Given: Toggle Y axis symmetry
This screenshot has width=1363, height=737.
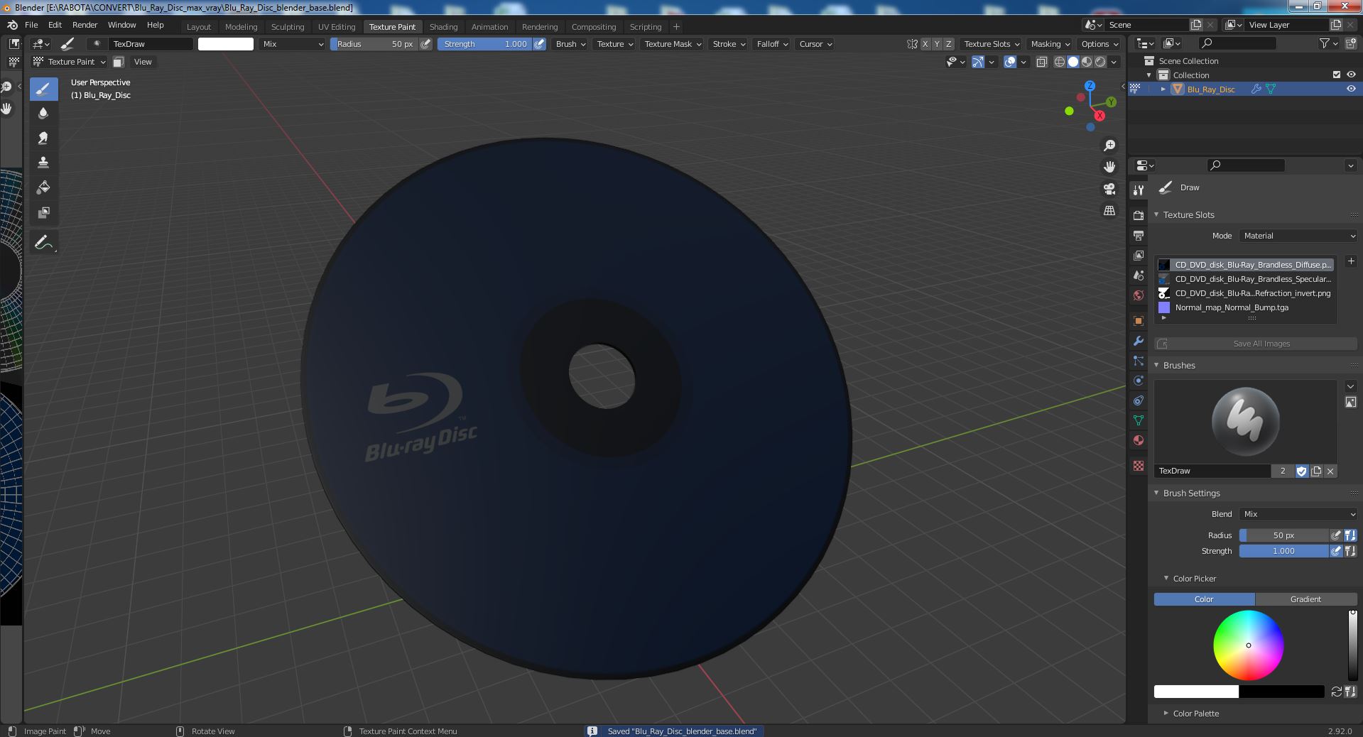Looking at the screenshot, I should (937, 44).
